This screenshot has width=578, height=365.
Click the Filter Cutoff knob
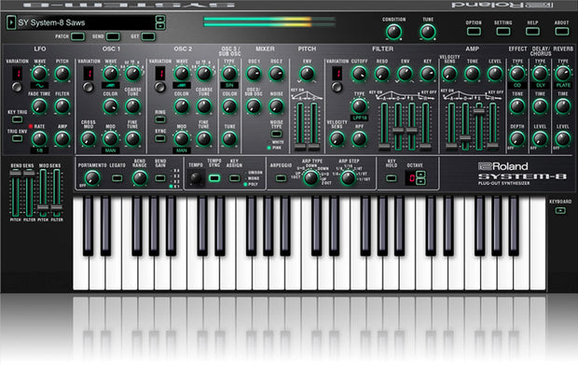tap(359, 74)
